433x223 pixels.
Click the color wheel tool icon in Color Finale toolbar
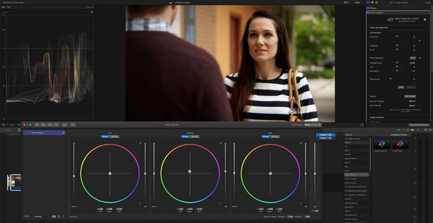(x=50, y=125)
